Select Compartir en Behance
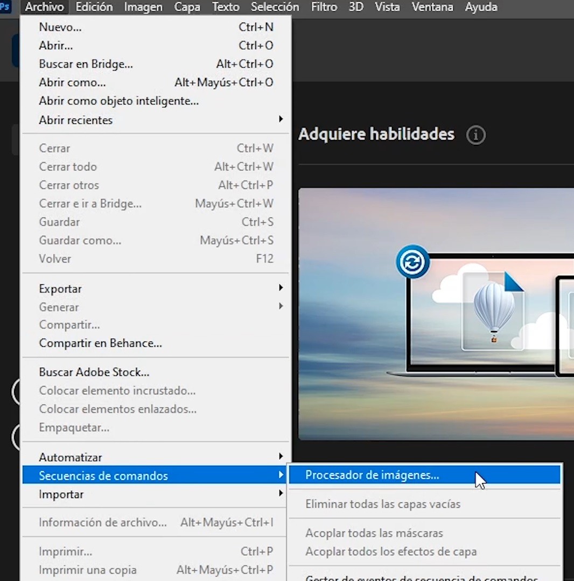Image resolution: width=574 pixels, height=581 pixels. tap(100, 343)
